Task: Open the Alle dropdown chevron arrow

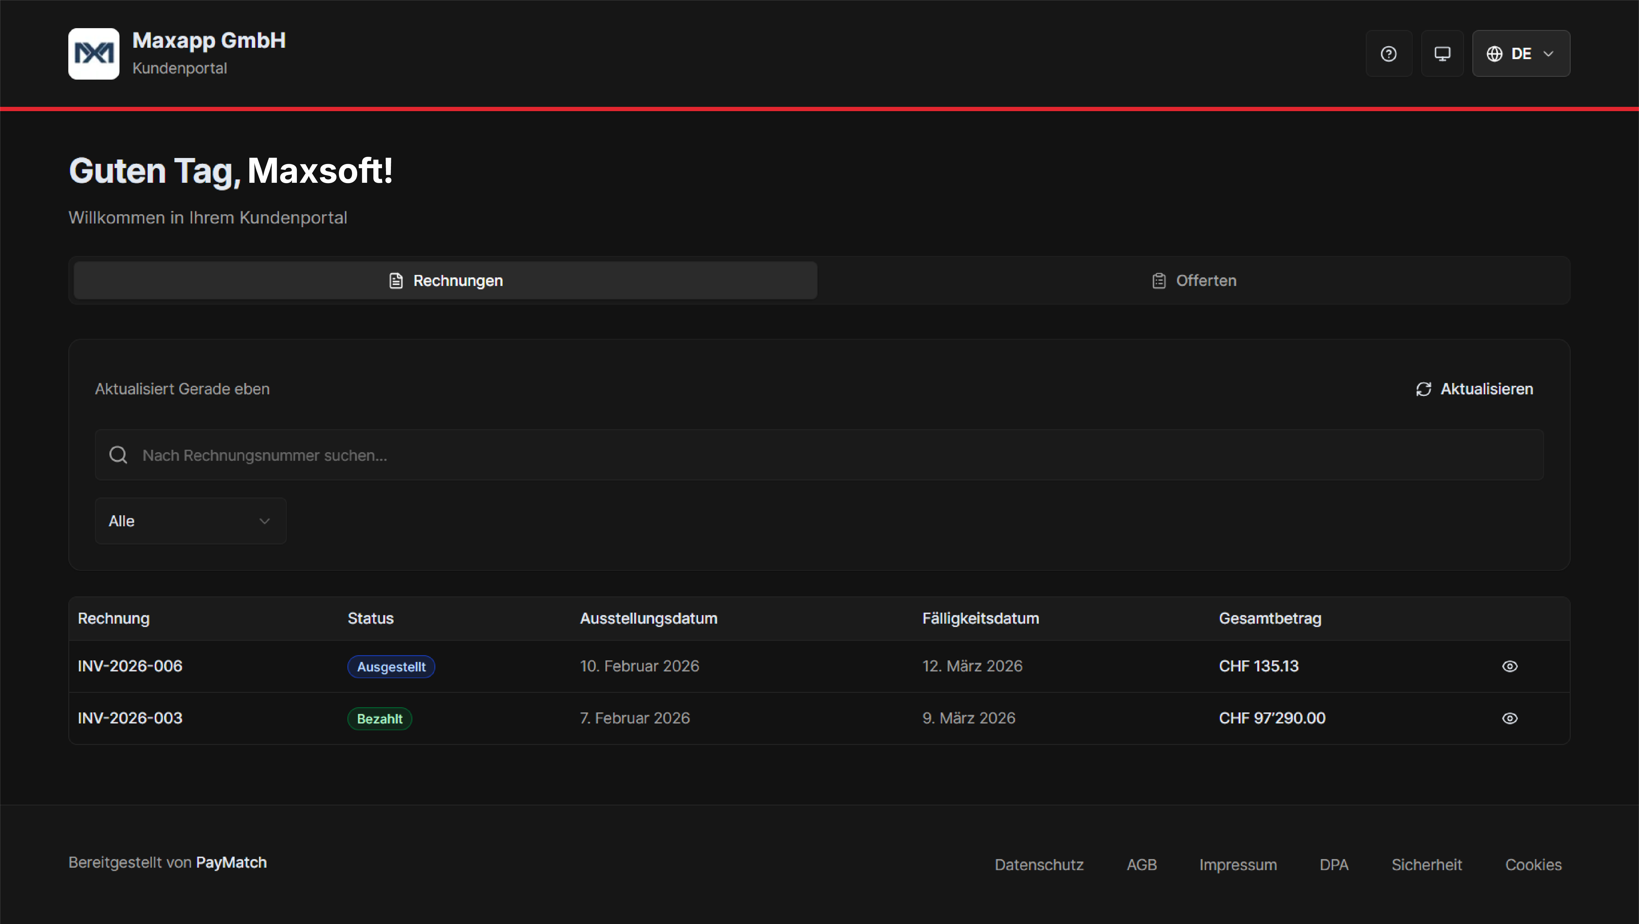Action: pyautogui.click(x=265, y=520)
